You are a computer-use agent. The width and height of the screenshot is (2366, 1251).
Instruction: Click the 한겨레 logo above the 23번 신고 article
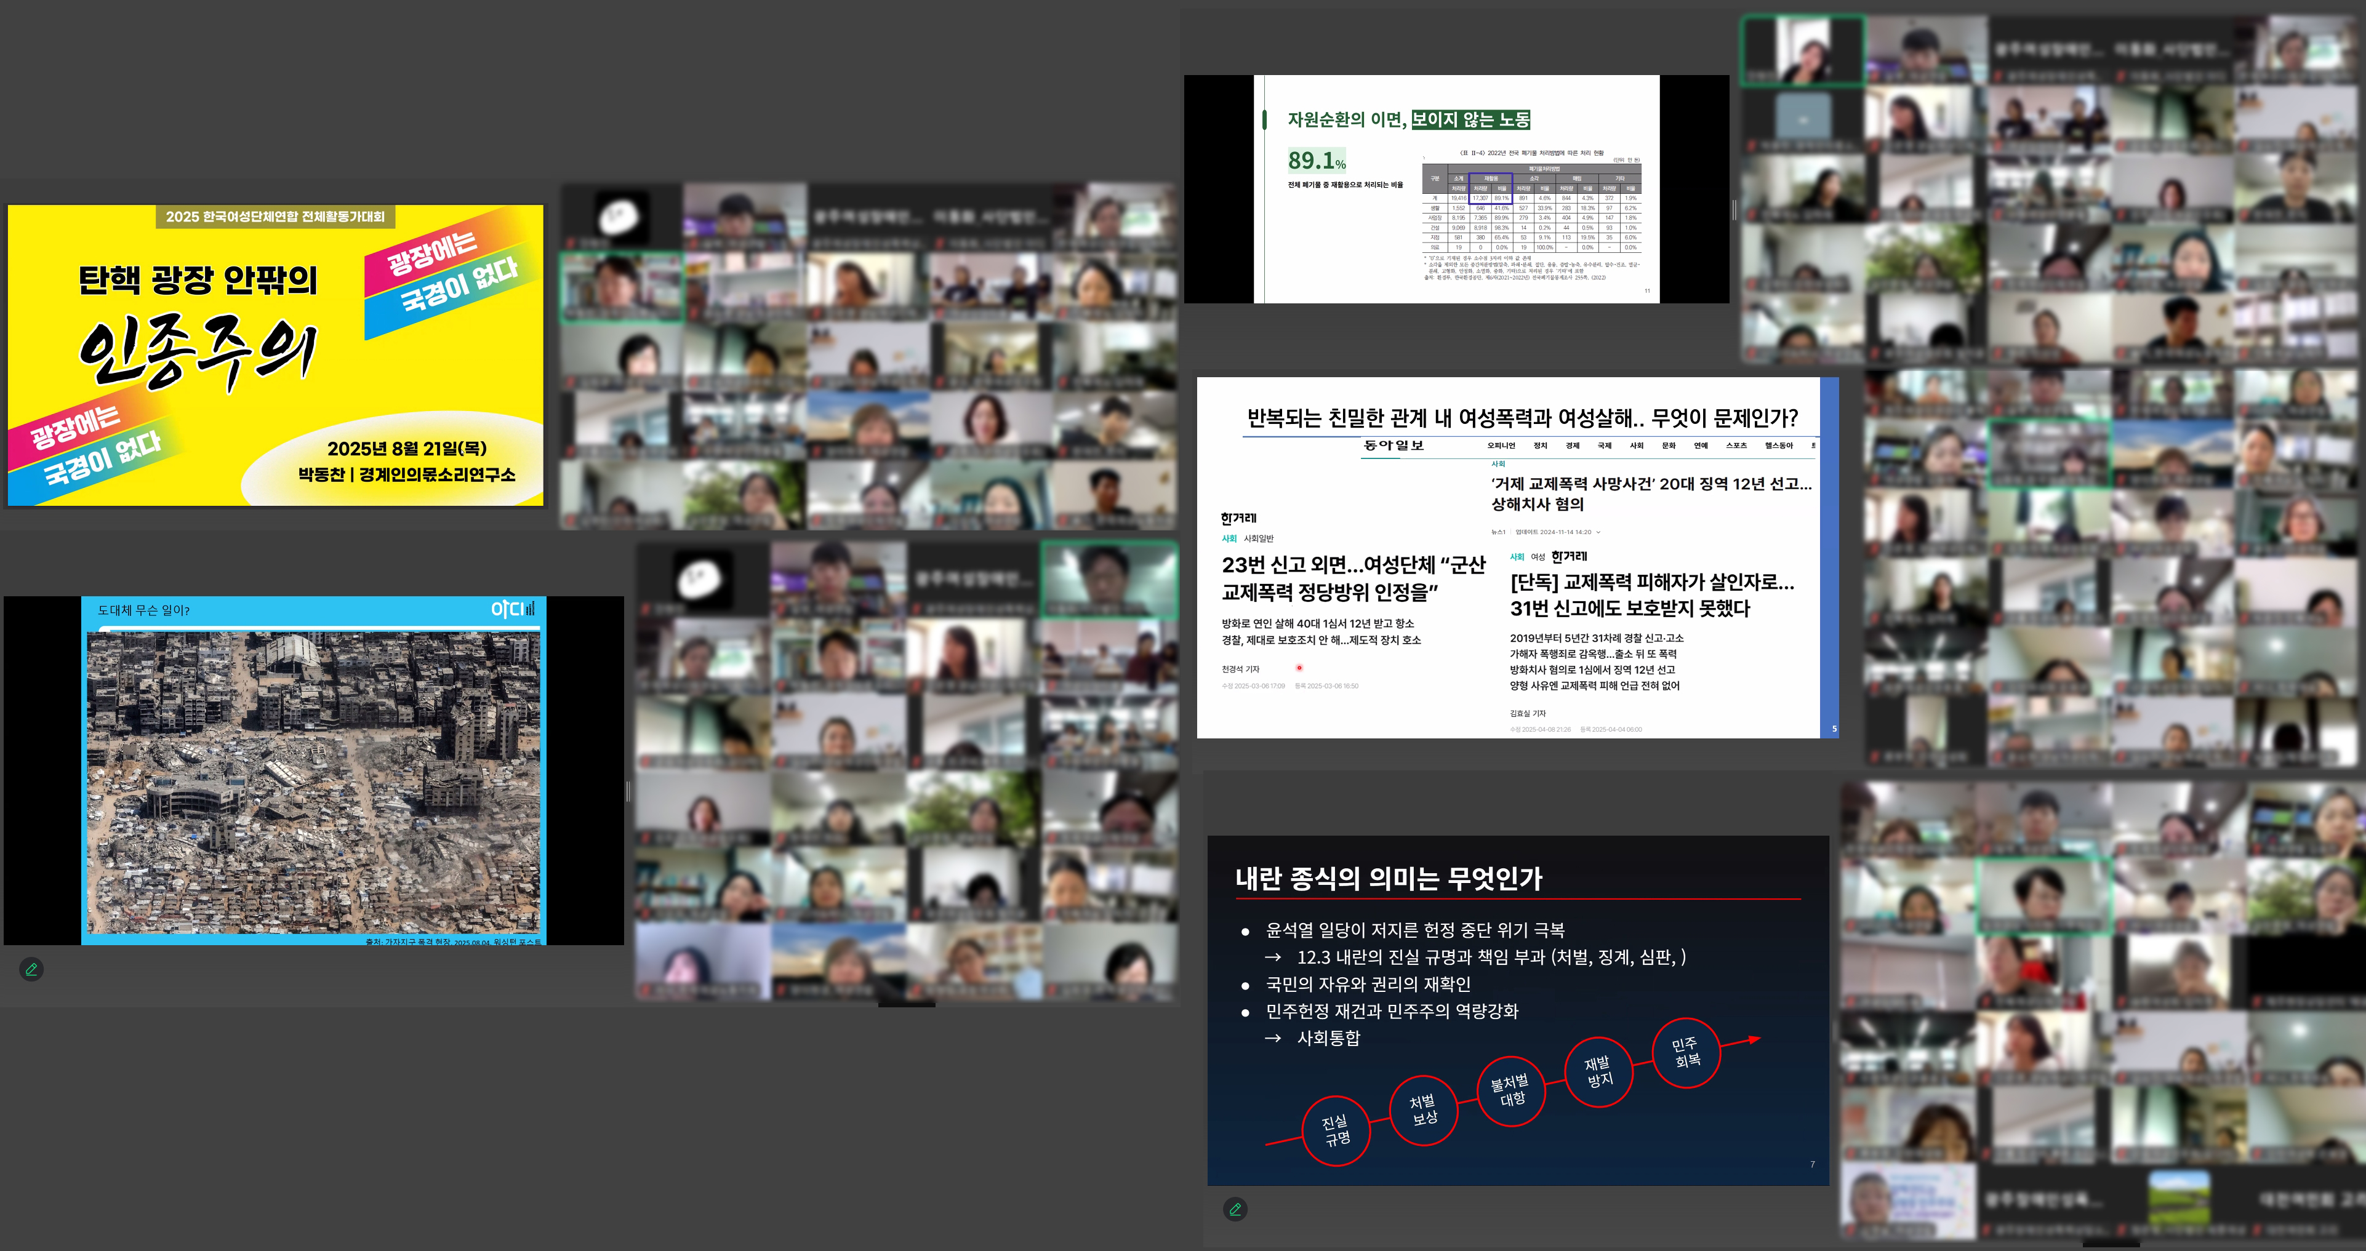(1238, 519)
